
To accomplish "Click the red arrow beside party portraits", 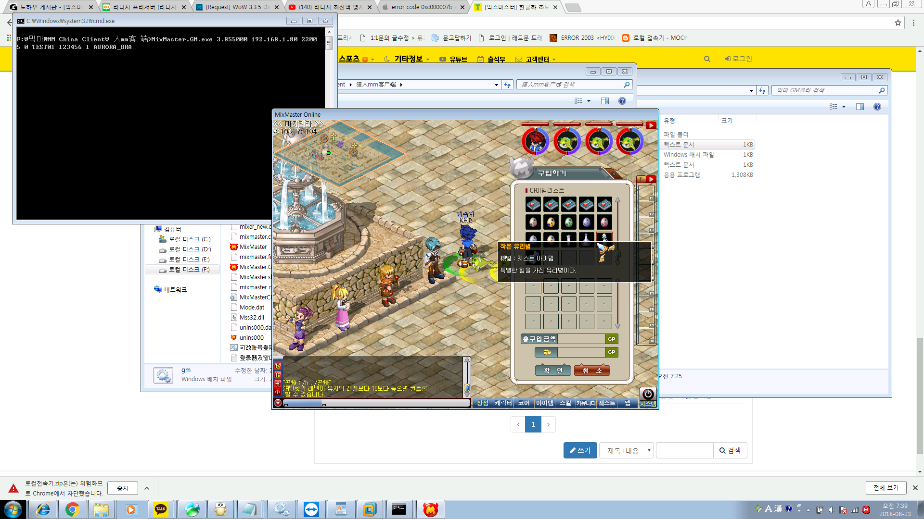I will pos(651,125).
